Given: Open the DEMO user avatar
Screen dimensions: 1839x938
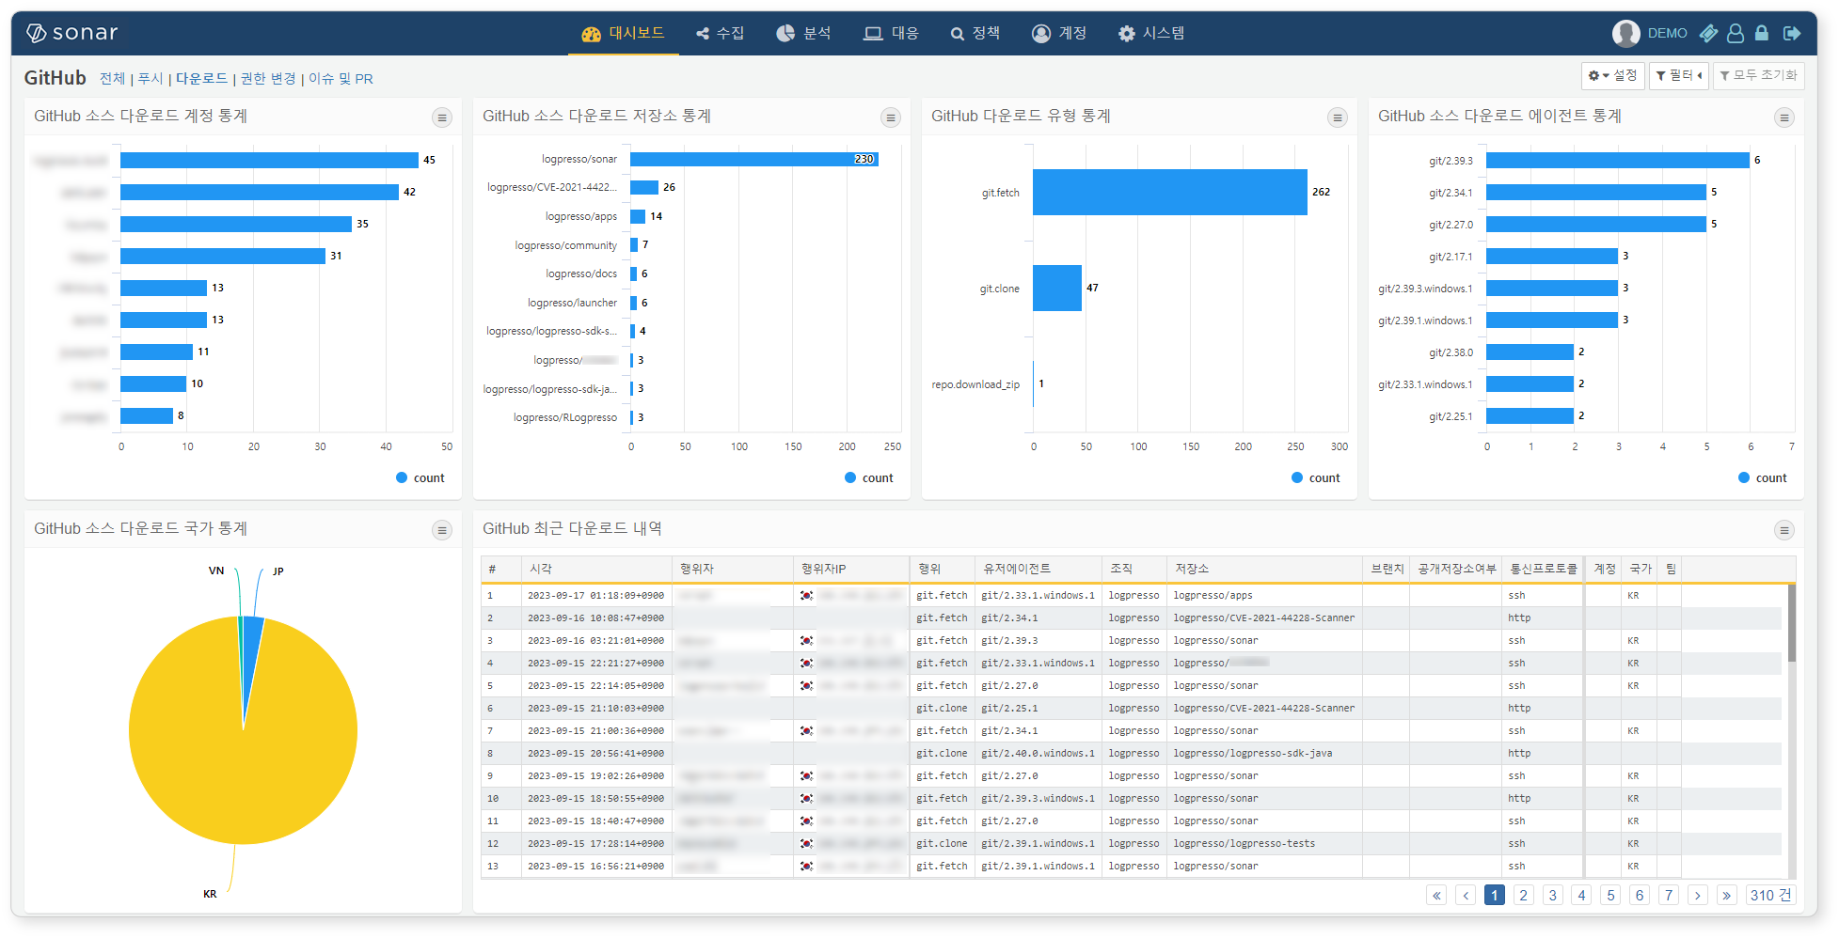Looking at the screenshot, I should (1625, 33).
